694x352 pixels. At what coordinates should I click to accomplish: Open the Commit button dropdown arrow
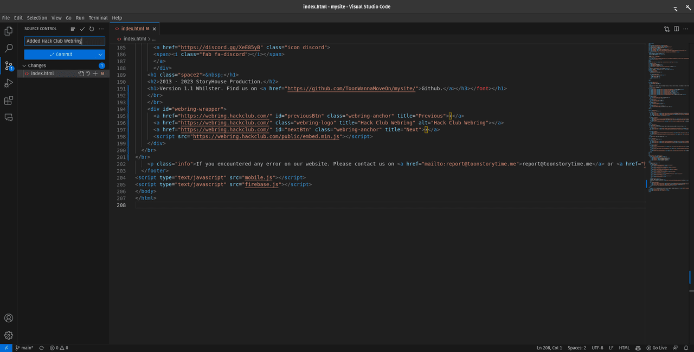pyautogui.click(x=100, y=55)
